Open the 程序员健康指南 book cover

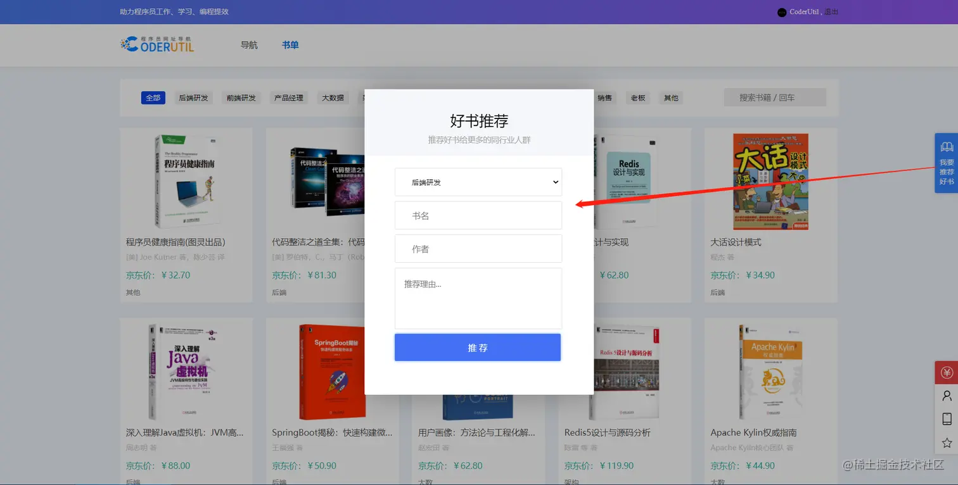(186, 181)
